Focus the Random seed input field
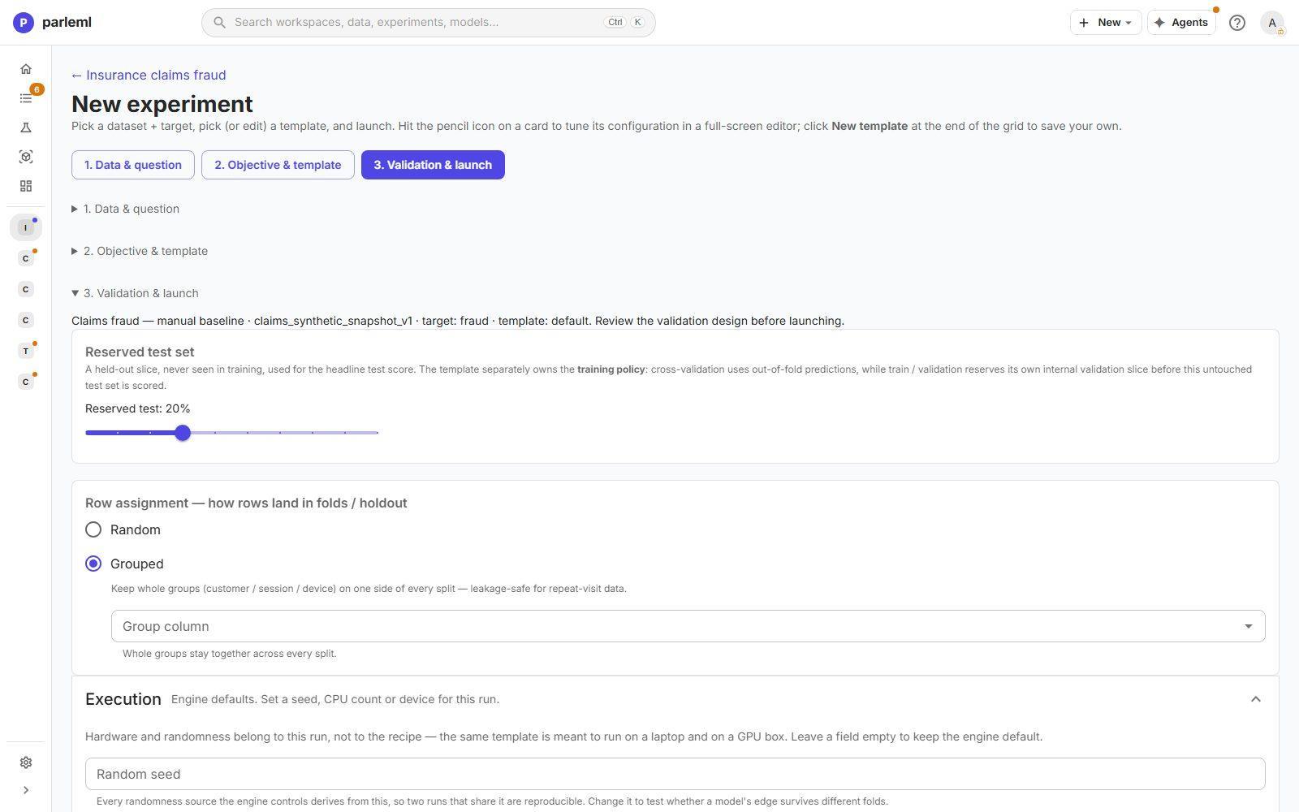Viewport: 1299px width, 812px height. pyautogui.click(x=675, y=774)
